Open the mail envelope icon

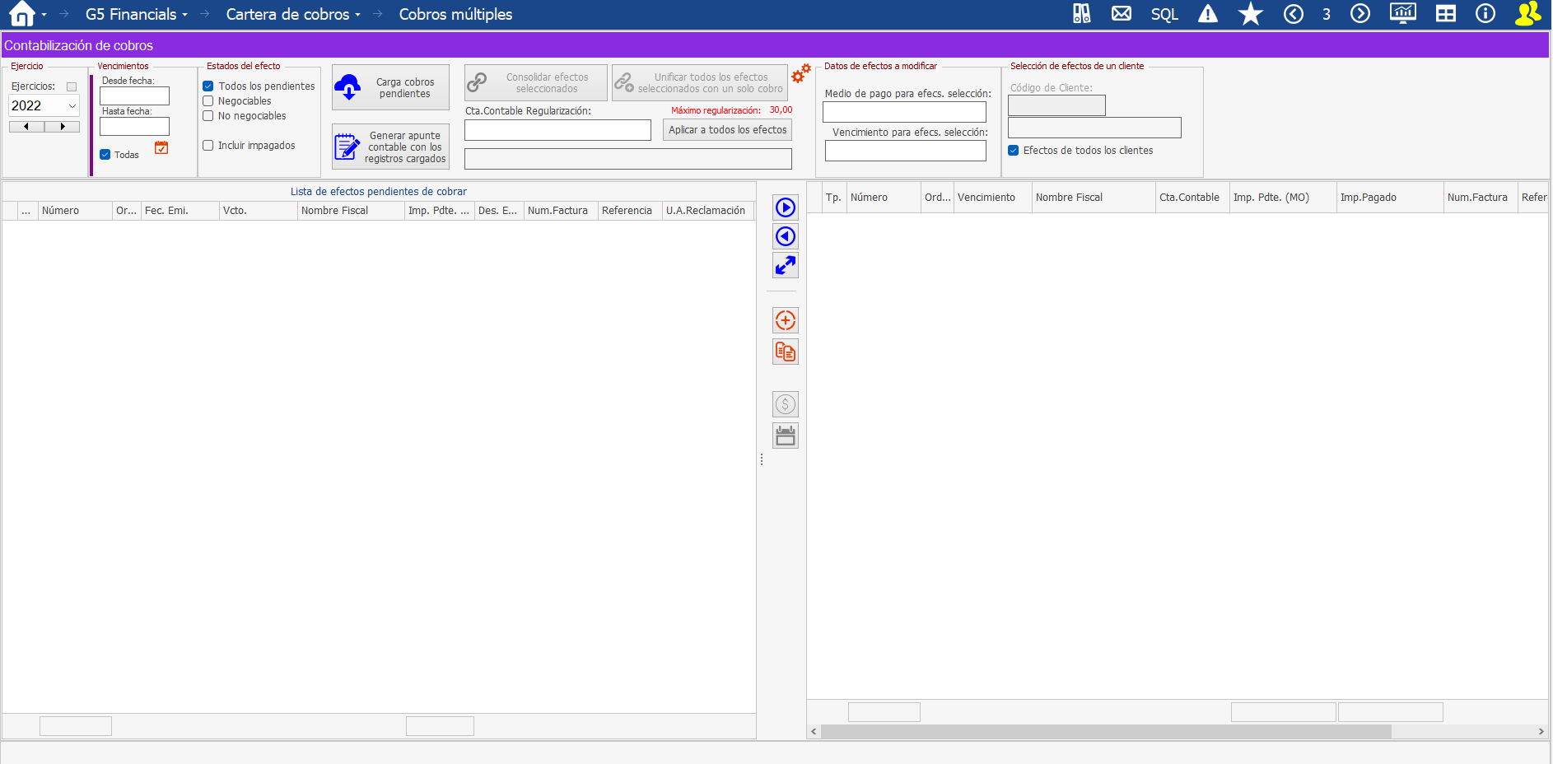[x=1121, y=14]
